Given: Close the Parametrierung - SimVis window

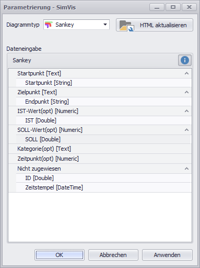Looking at the screenshot, I should tap(189, 7).
